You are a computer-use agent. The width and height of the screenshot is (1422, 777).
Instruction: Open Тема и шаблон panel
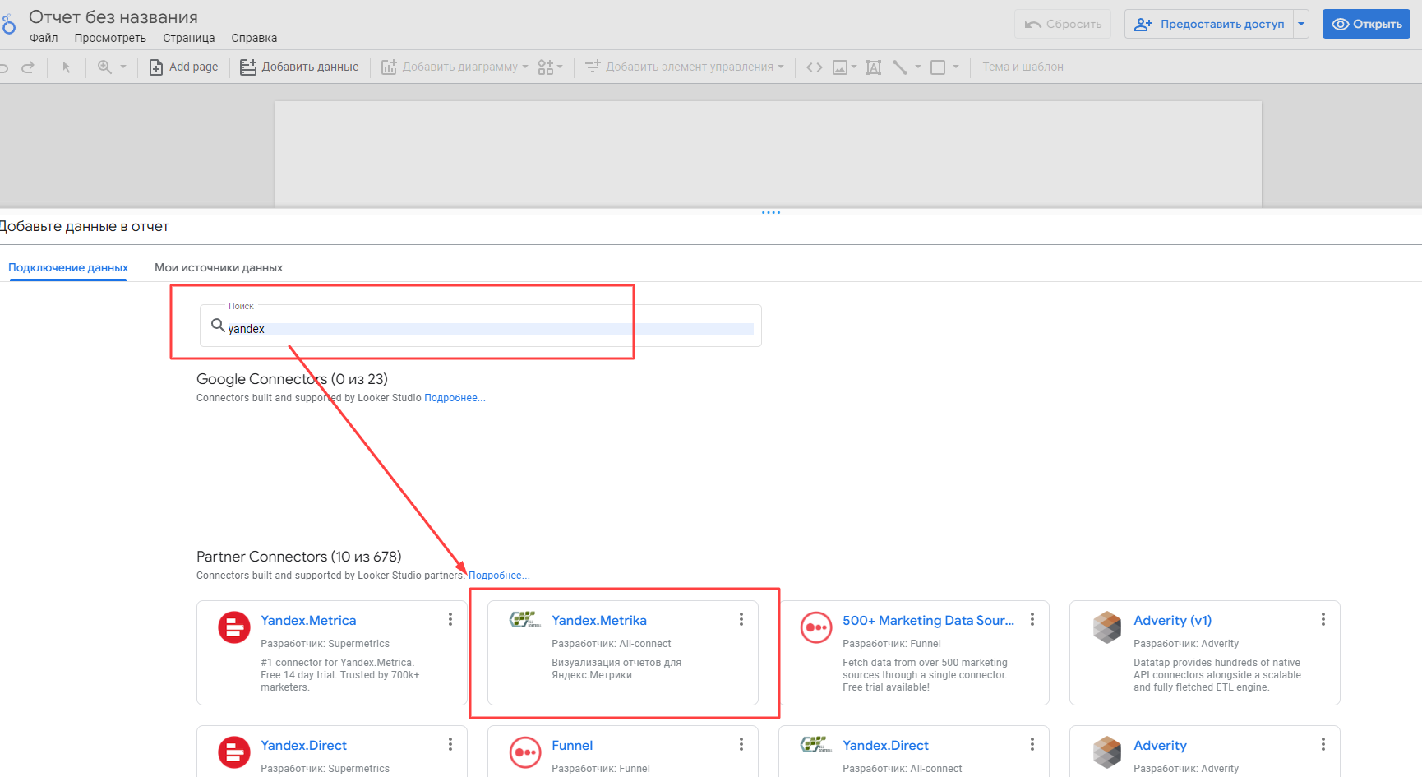(1023, 67)
